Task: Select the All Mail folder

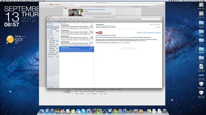Action: tap(53, 41)
